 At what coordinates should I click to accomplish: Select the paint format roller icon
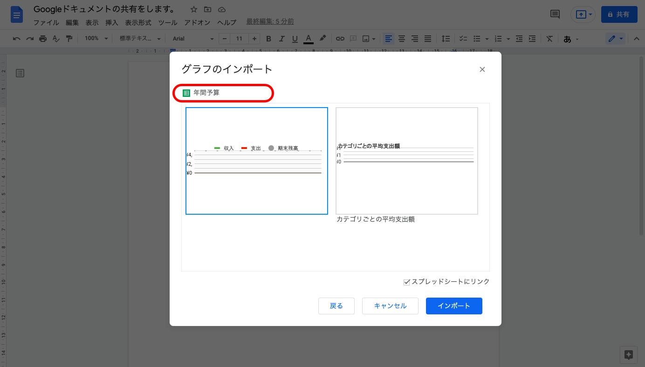click(69, 39)
